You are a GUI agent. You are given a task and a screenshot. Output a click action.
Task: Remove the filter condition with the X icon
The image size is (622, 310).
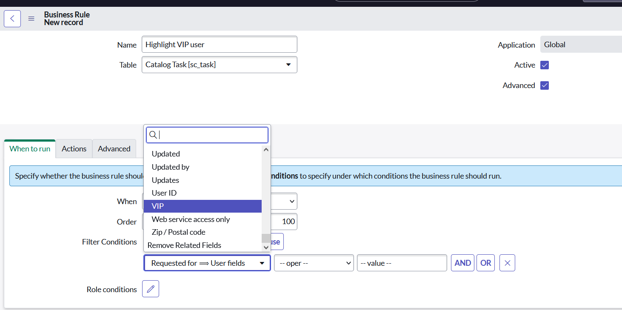507,263
